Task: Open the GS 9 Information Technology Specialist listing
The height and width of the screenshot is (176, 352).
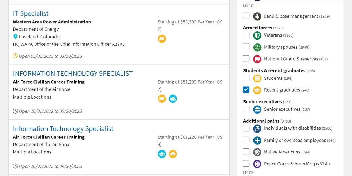Action: coord(63,128)
